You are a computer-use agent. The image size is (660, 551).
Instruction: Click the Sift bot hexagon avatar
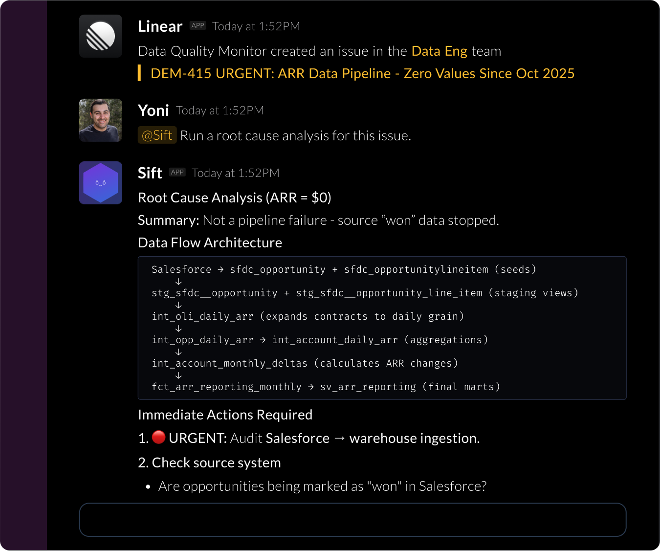pos(101,183)
